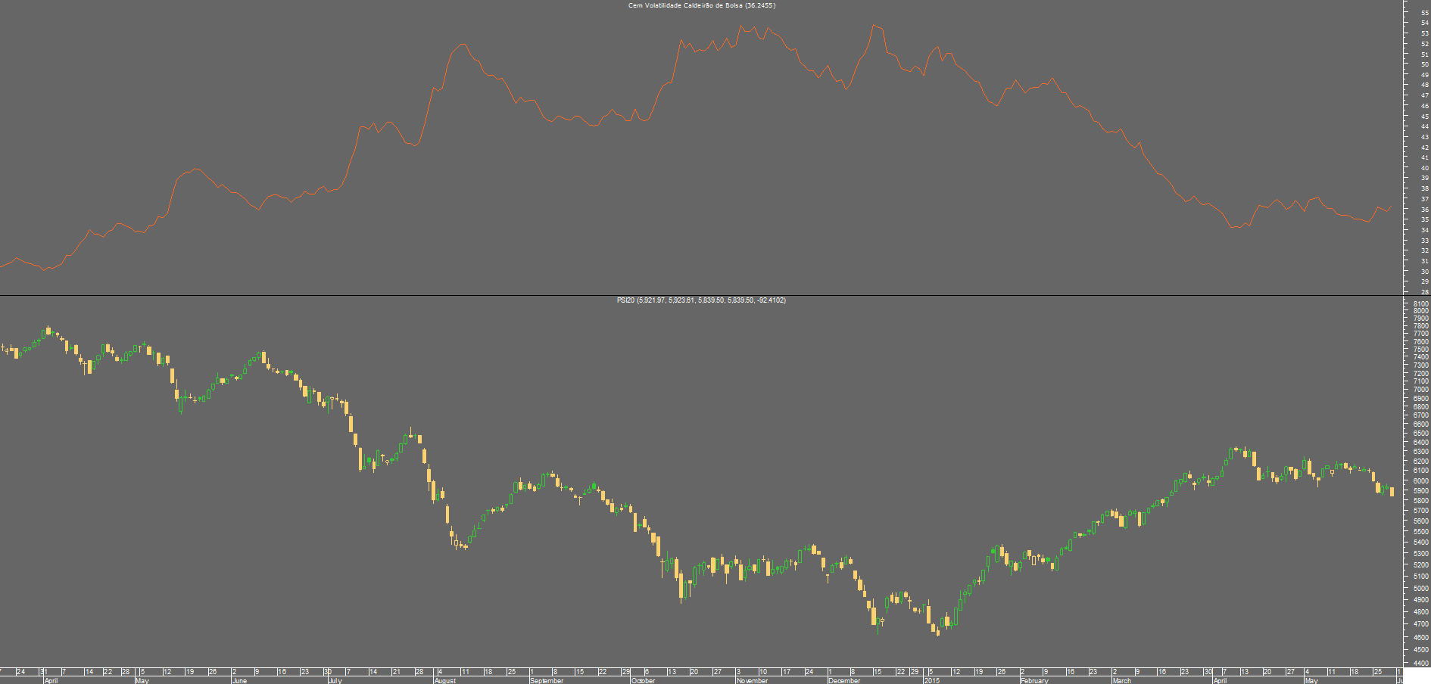This screenshot has height=684, width=1431.
Task: Click the 4400 value on PSI20 price scale
Action: coord(1420,664)
